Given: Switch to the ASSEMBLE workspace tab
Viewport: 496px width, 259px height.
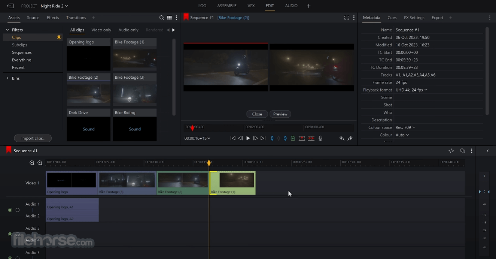Looking at the screenshot, I should pyautogui.click(x=227, y=6).
